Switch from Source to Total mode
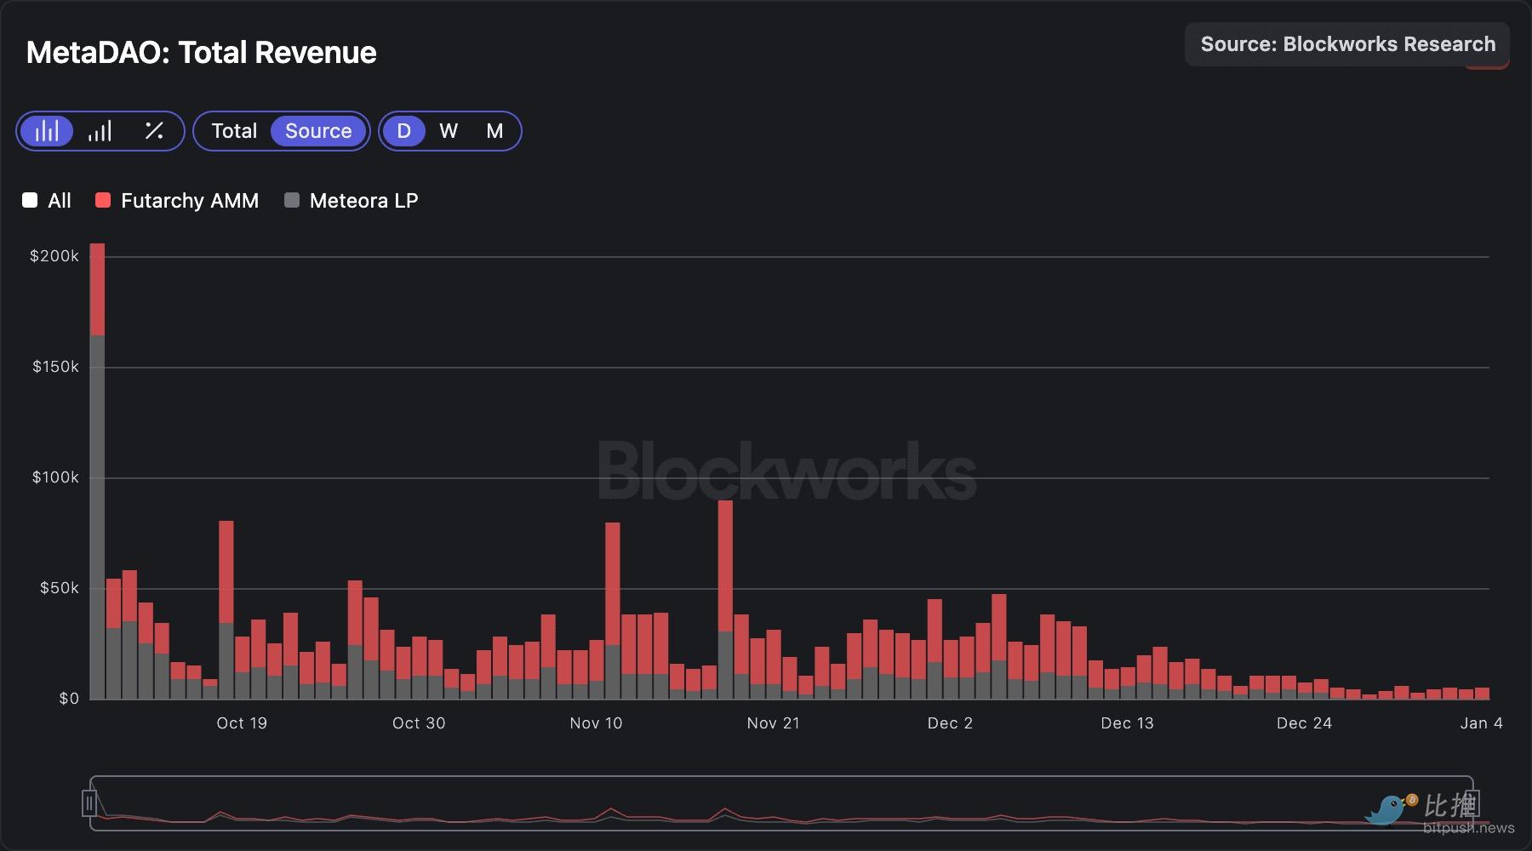 pyautogui.click(x=235, y=130)
